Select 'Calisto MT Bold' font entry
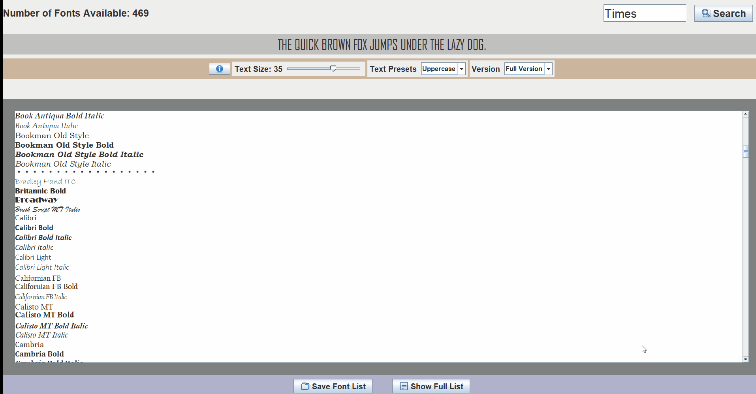The image size is (756, 394). tap(45, 315)
